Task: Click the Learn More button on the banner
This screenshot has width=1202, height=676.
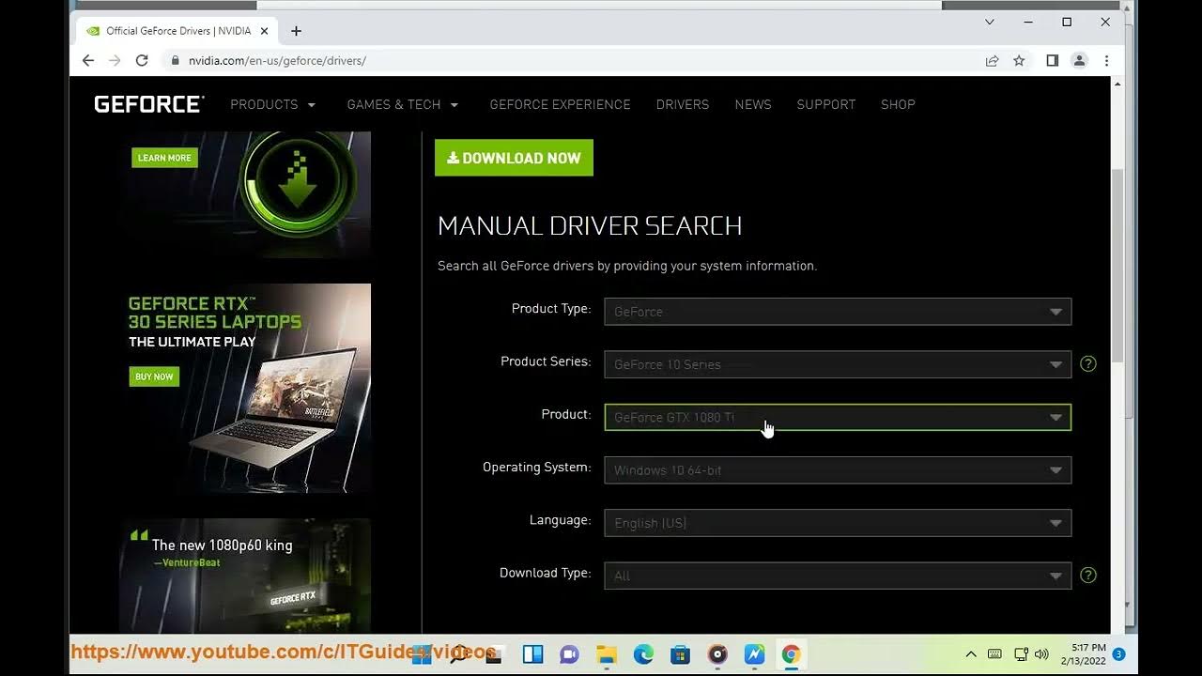Action: (164, 158)
